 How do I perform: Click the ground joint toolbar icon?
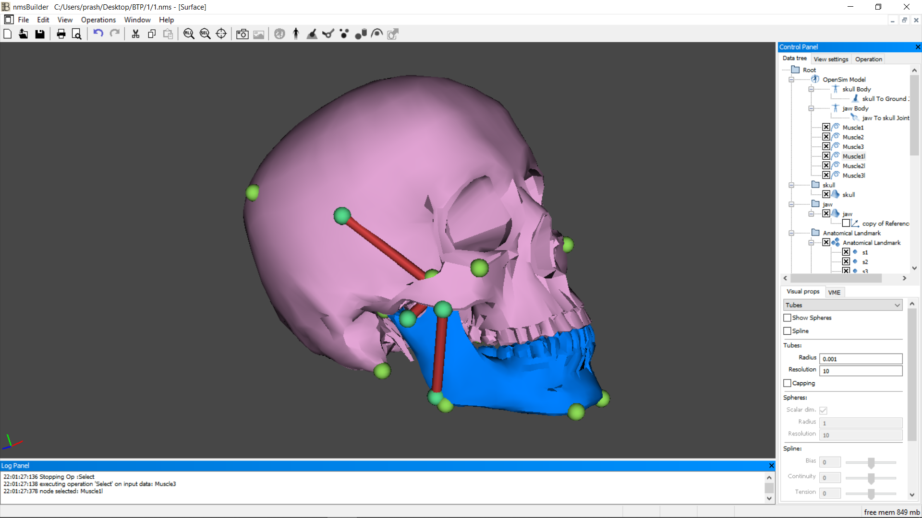coord(312,34)
